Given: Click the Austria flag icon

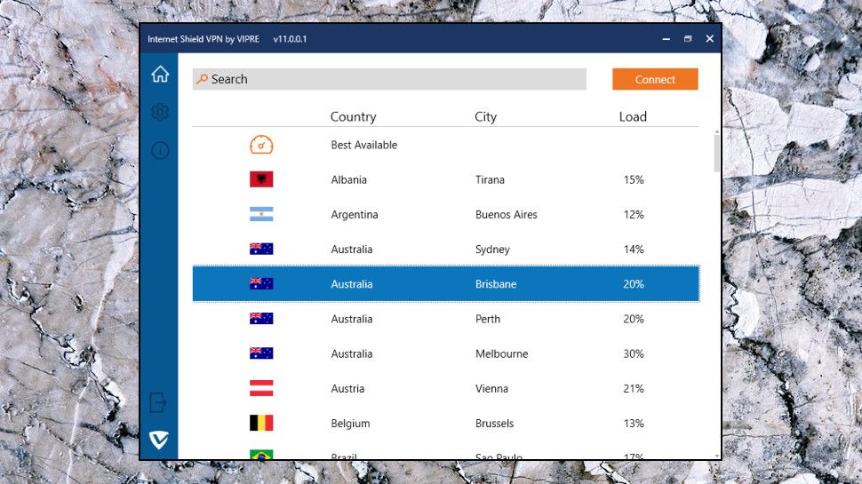Looking at the screenshot, I should 261,388.
